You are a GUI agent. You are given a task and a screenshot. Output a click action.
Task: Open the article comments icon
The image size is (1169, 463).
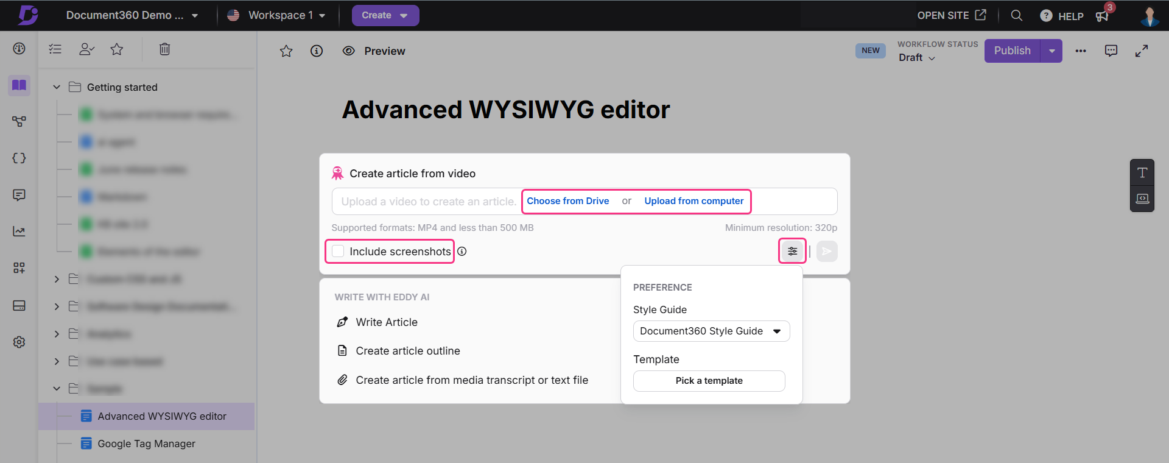[x=1111, y=51]
